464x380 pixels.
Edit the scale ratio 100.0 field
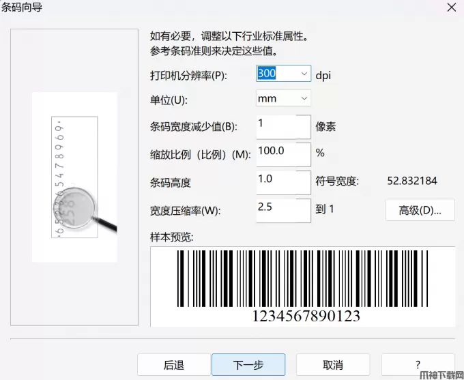[283, 154]
